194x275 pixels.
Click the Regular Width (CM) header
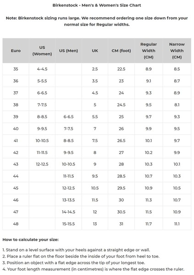(149, 51)
